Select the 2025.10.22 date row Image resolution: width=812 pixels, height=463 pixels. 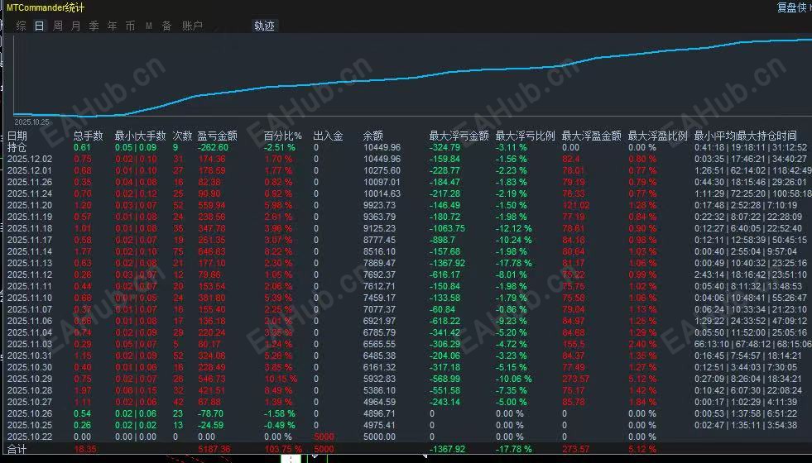click(x=406, y=437)
